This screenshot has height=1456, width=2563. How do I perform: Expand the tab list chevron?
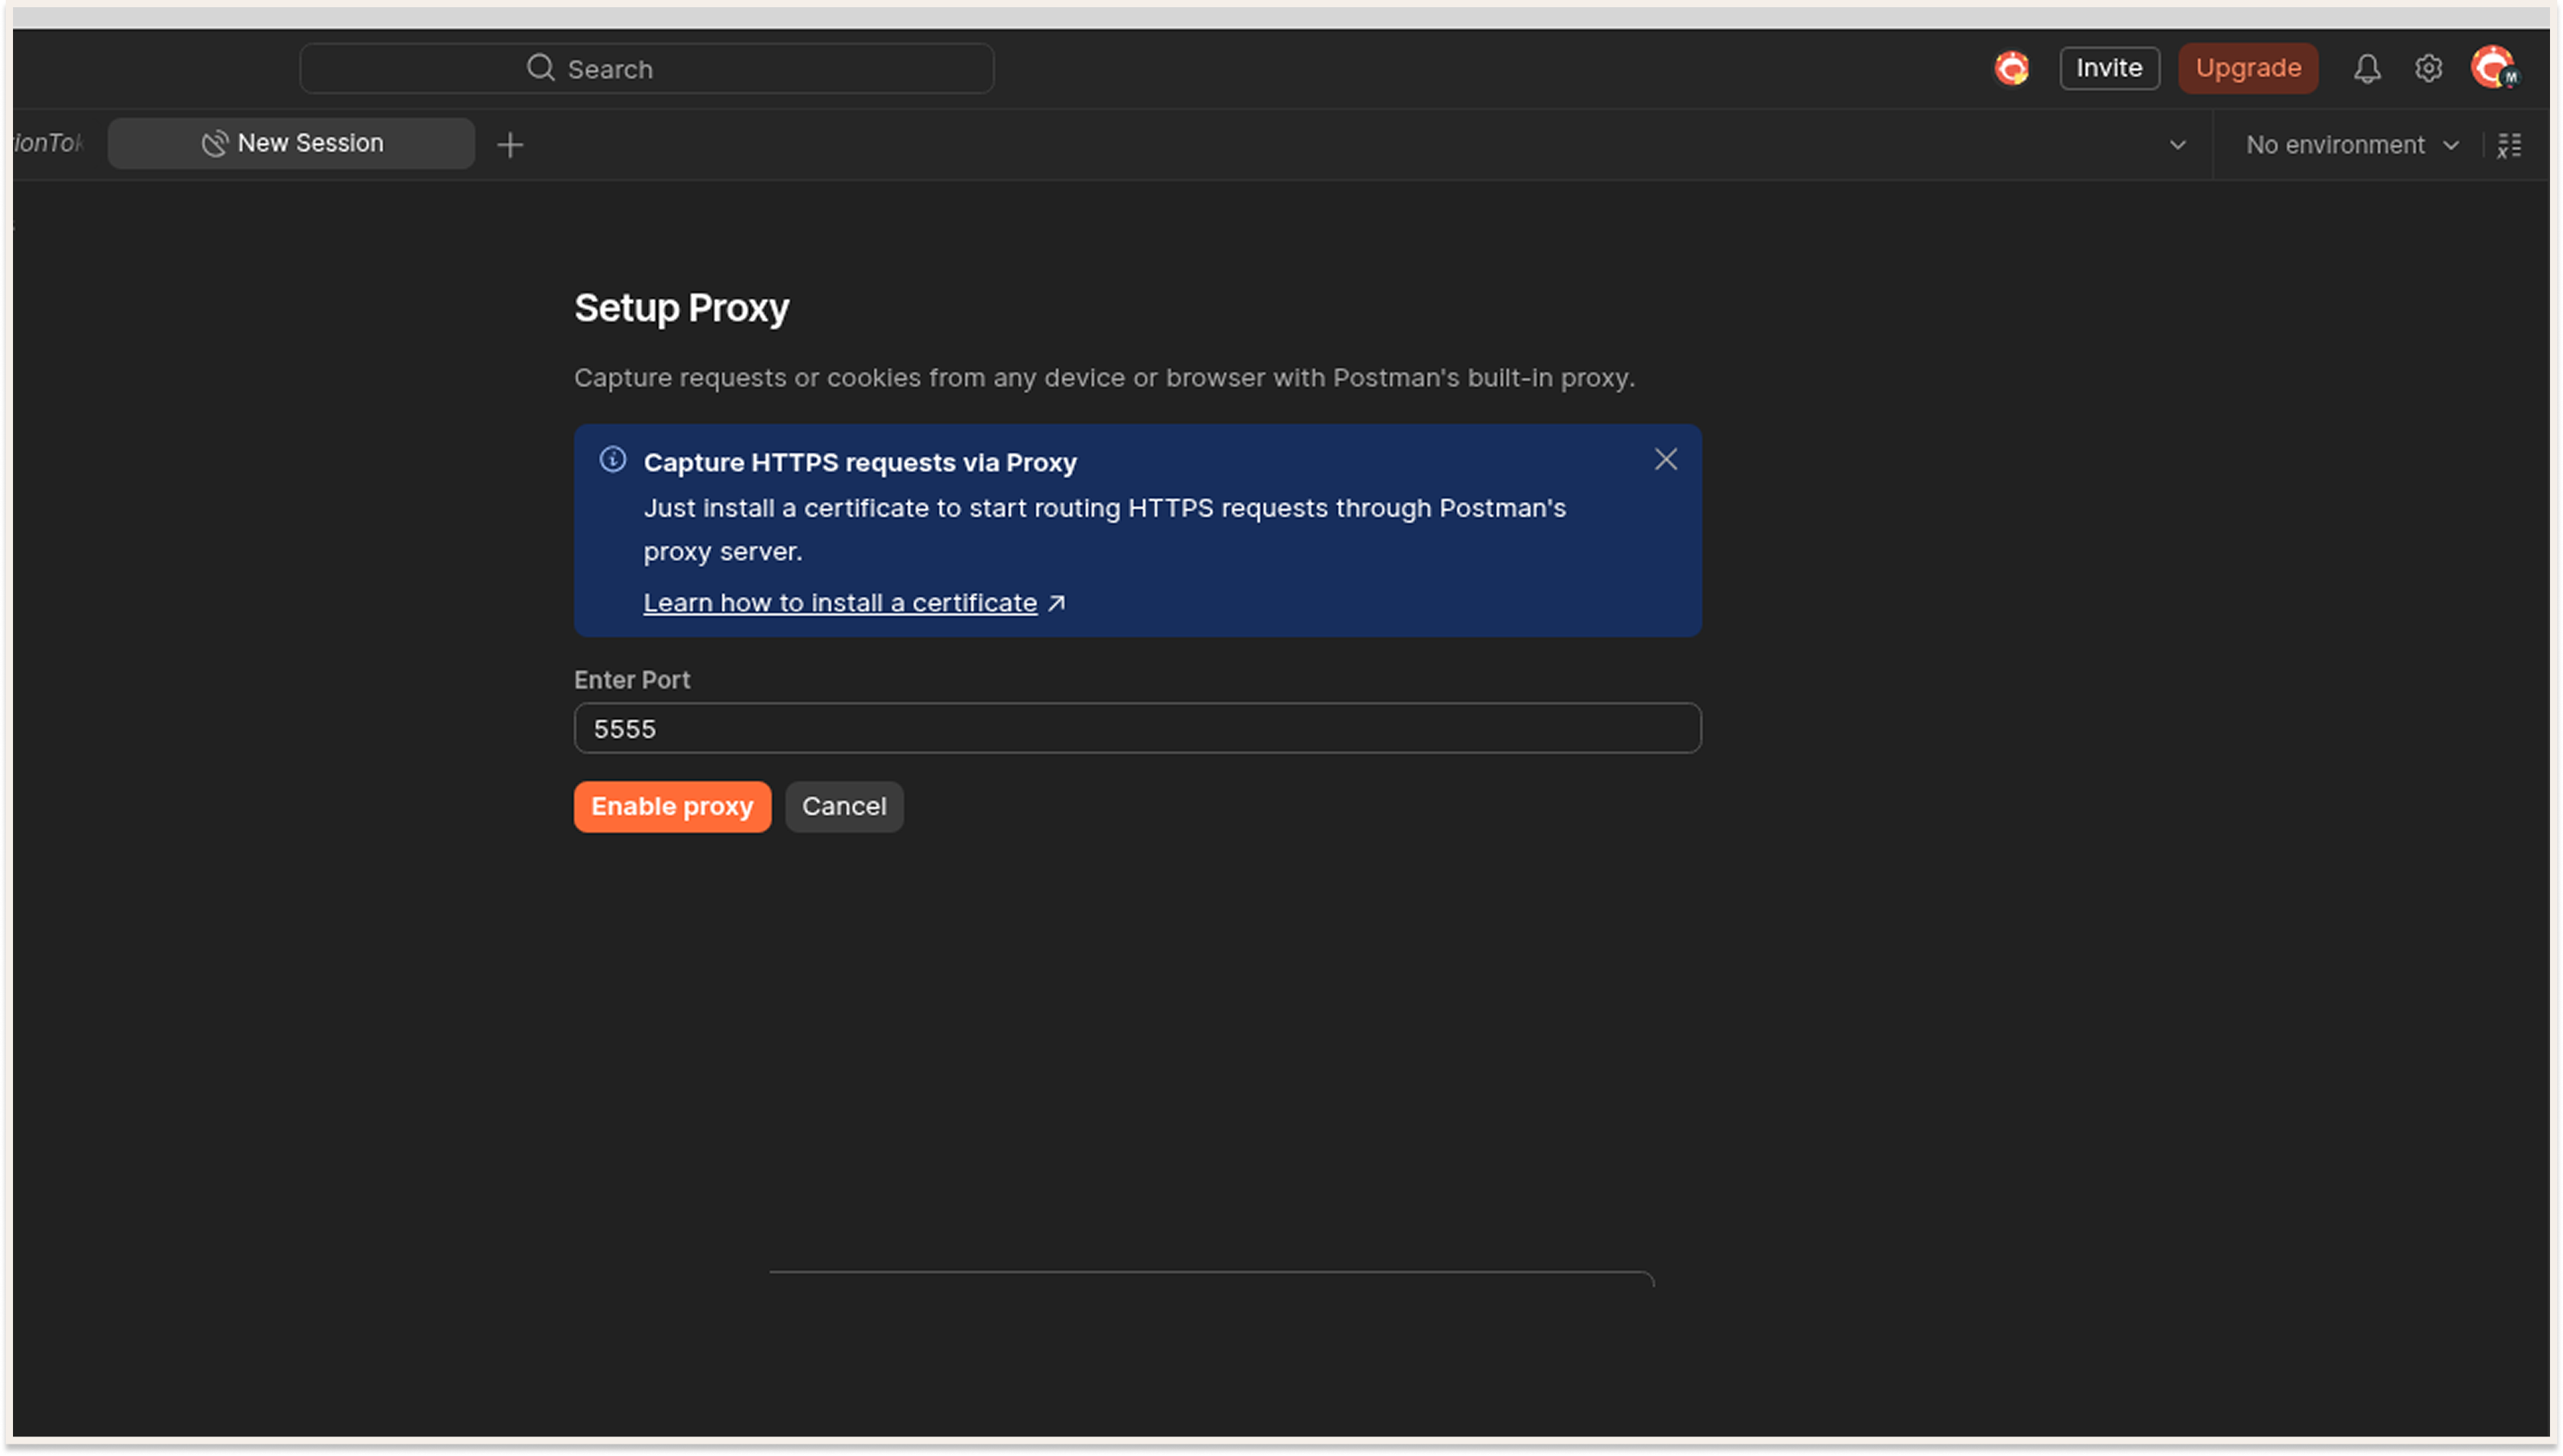(2177, 145)
